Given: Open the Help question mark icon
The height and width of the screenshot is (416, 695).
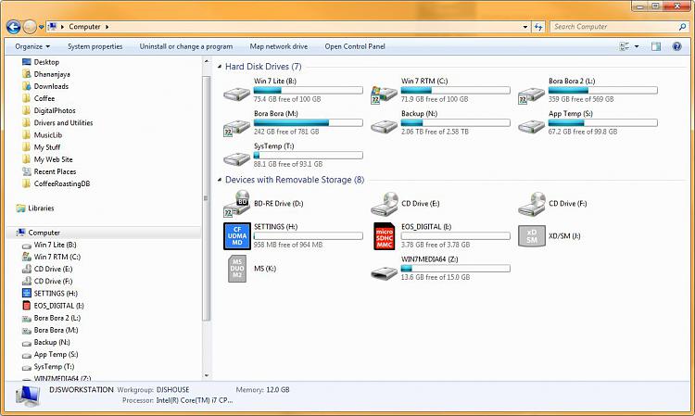Looking at the screenshot, I should click(x=676, y=46).
